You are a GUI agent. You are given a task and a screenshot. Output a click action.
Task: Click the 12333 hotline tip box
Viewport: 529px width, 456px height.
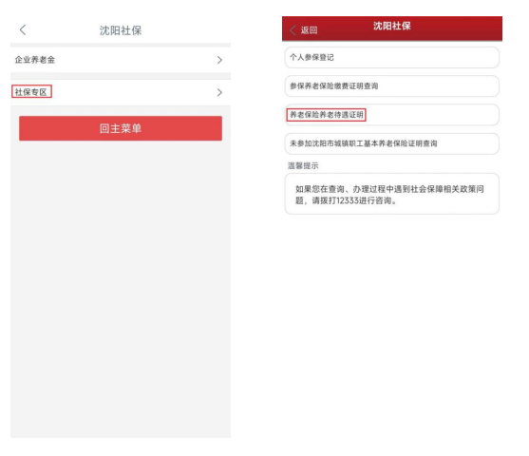tap(391, 194)
